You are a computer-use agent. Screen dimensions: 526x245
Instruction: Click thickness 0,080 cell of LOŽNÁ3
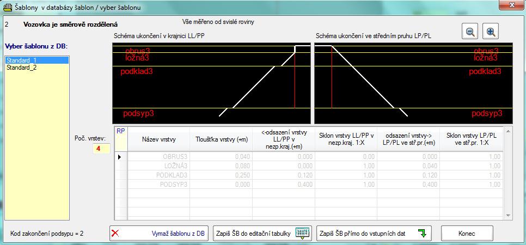coord(221,166)
